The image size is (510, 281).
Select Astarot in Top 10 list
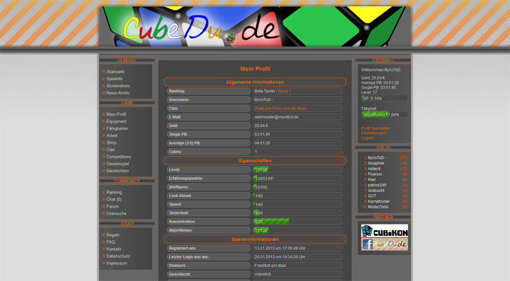click(x=374, y=168)
